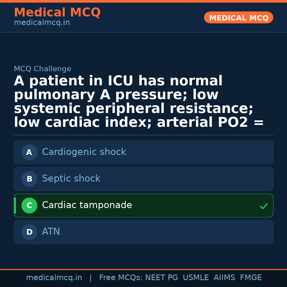This screenshot has height=287, width=287.
Task: Select the ATN answer text
Action: click(x=51, y=232)
